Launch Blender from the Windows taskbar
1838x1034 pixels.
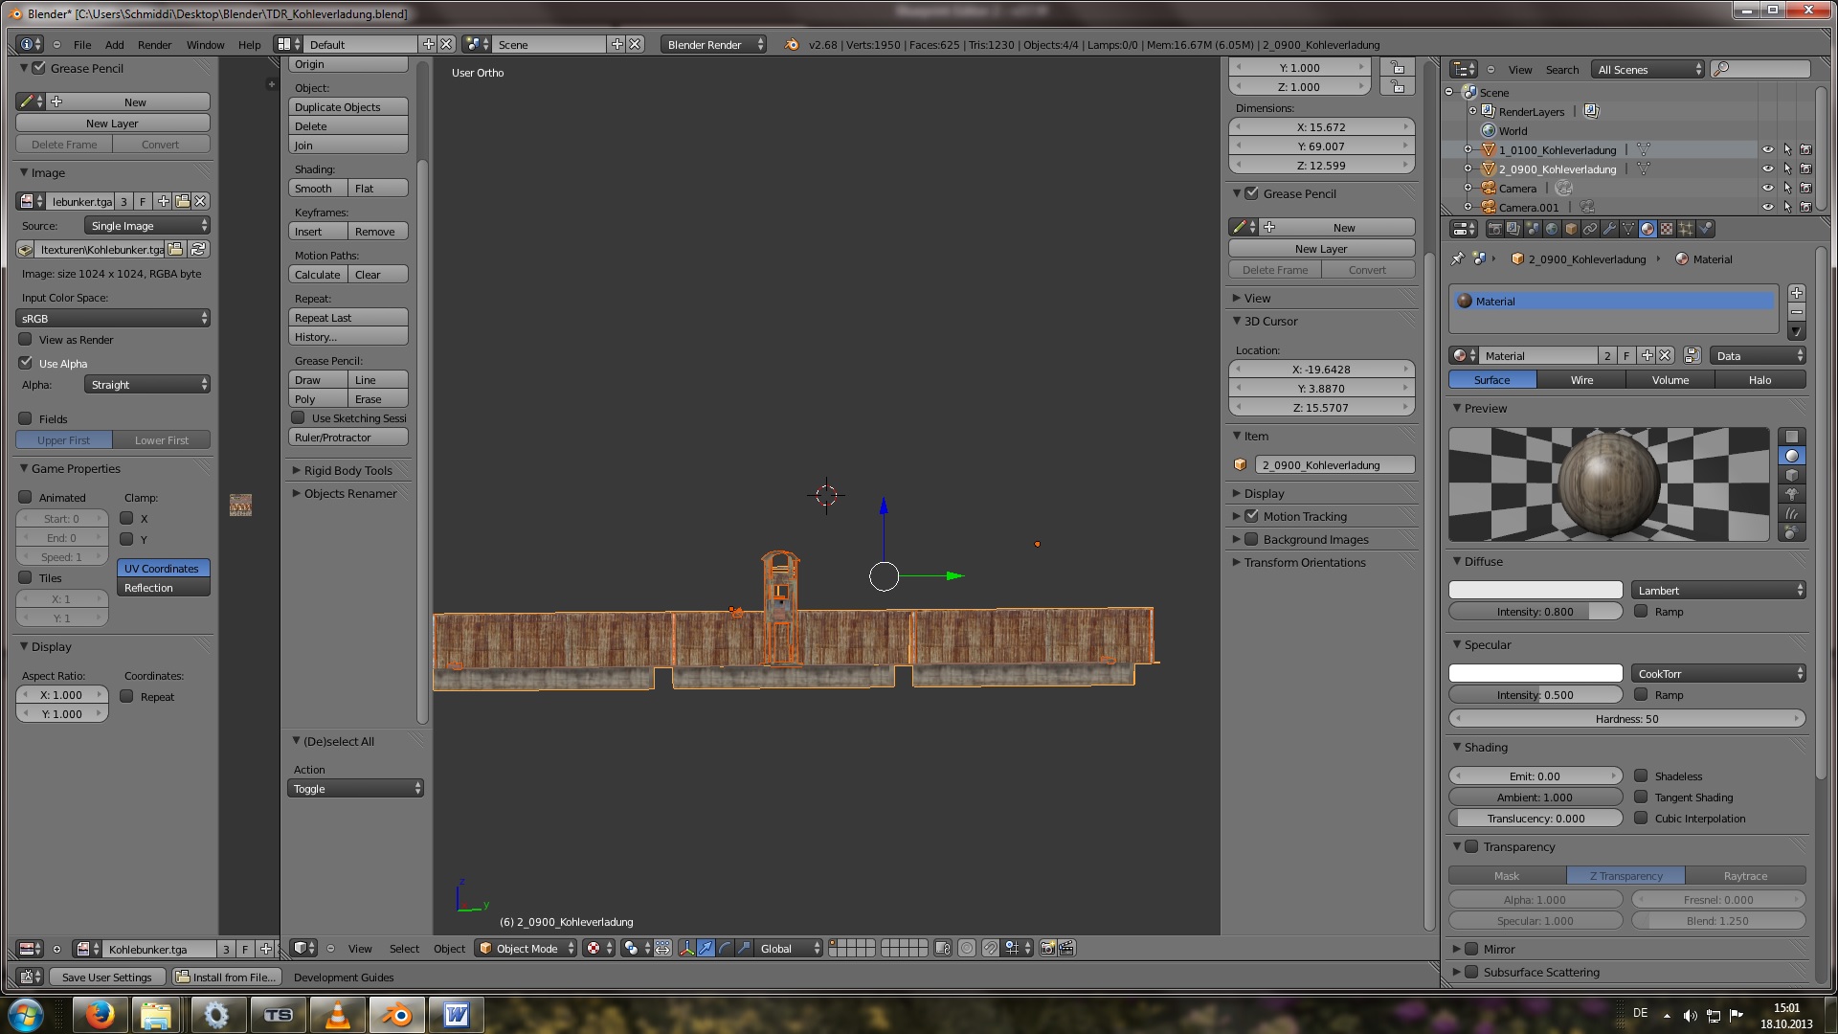click(x=396, y=1015)
